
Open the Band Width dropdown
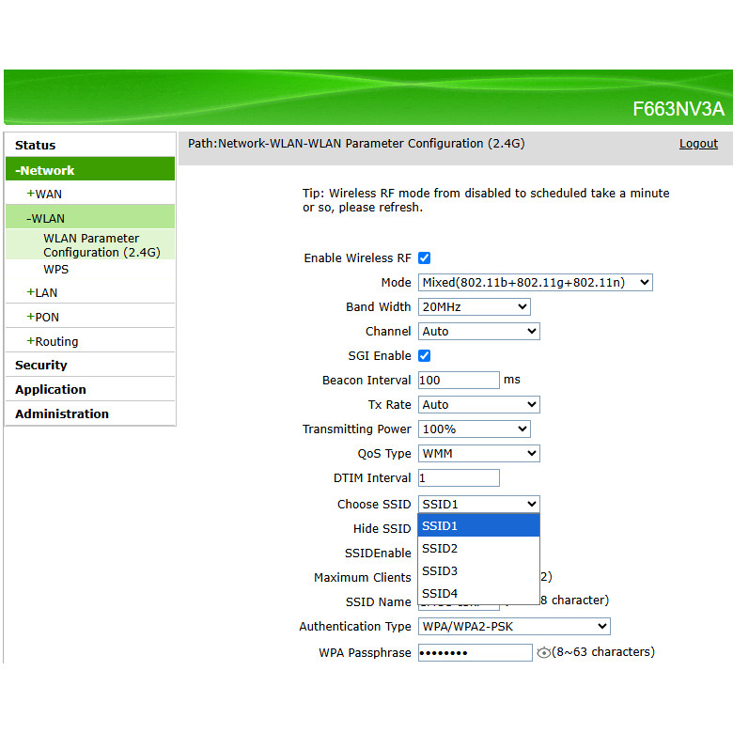[474, 307]
